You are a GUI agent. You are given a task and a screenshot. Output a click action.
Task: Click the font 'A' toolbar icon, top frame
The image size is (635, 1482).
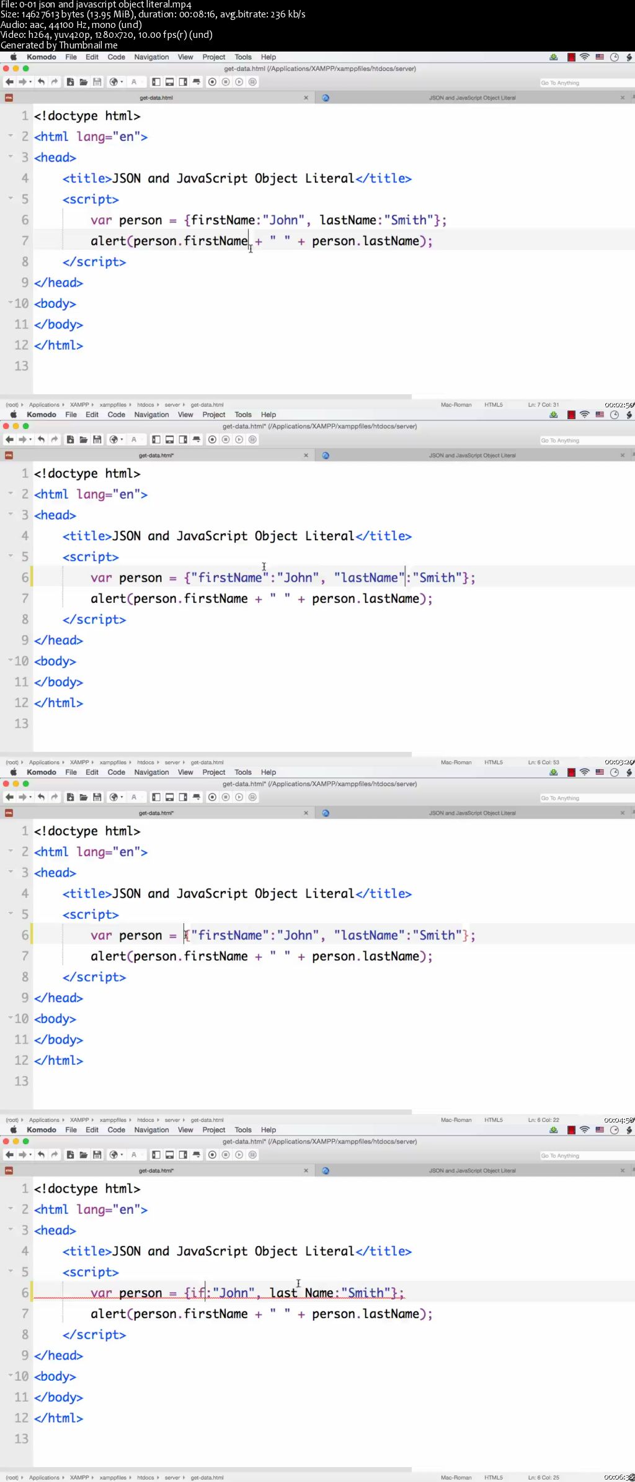pyautogui.click(x=133, y=82)
